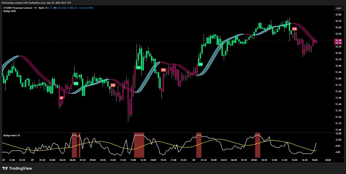The width and height of the screenshot is (346, 174).
Task: Click the 51.10 price axis label
Action: 339,123
